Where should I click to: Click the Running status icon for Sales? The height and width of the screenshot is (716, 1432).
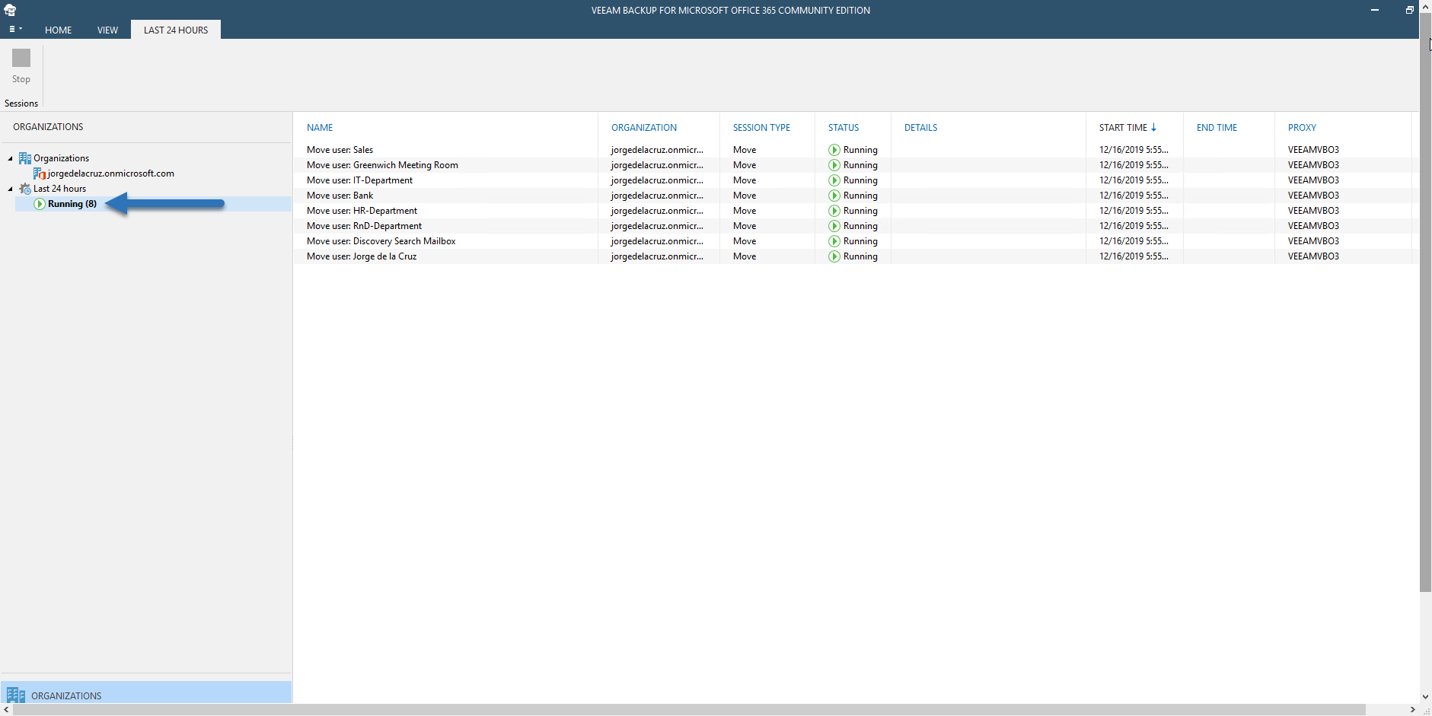coord(834,150)
